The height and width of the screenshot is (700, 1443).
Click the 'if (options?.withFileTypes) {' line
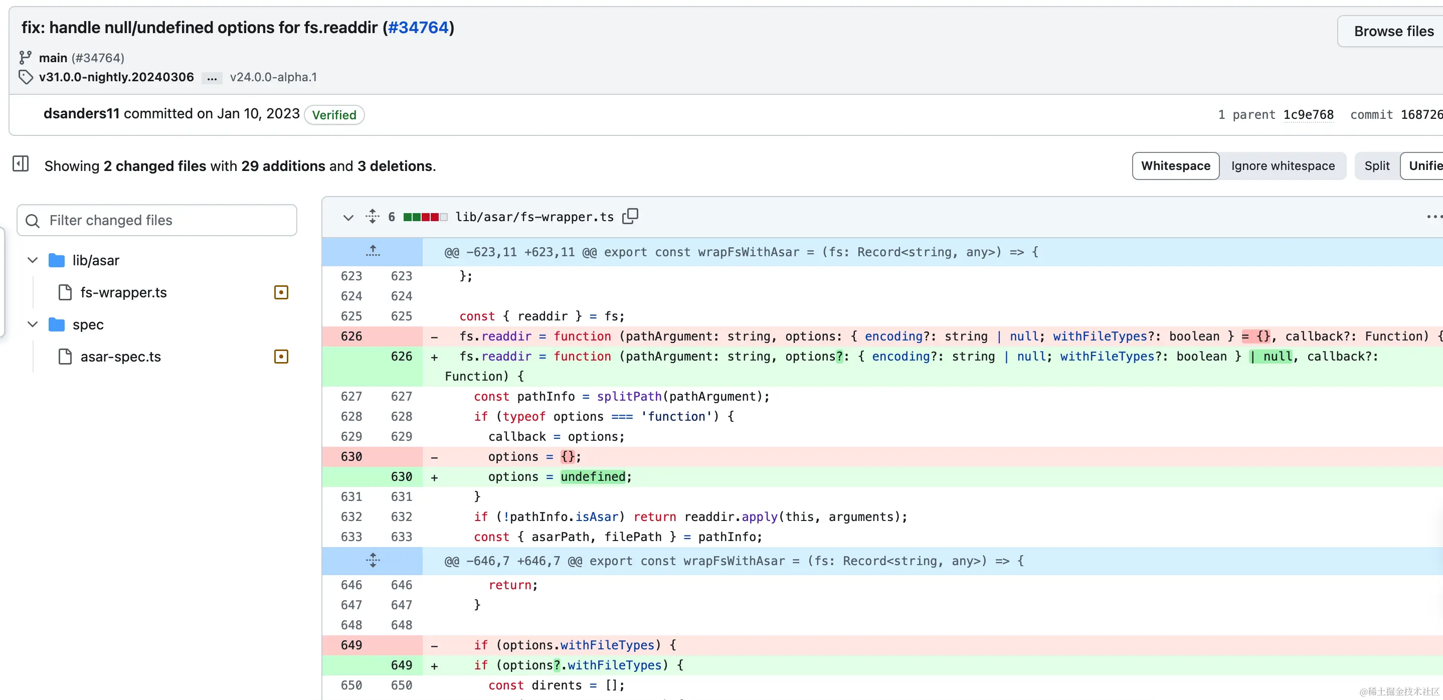(579, 665)
